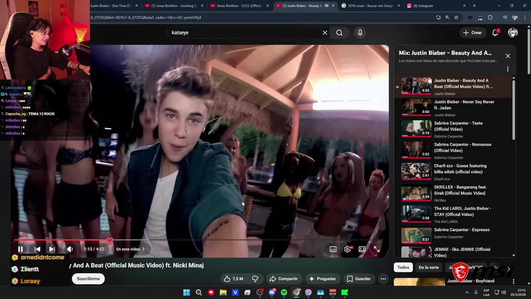Open the Crear menu
The width and height of the screenshot is (531, 299).
[x=473, y=32]
